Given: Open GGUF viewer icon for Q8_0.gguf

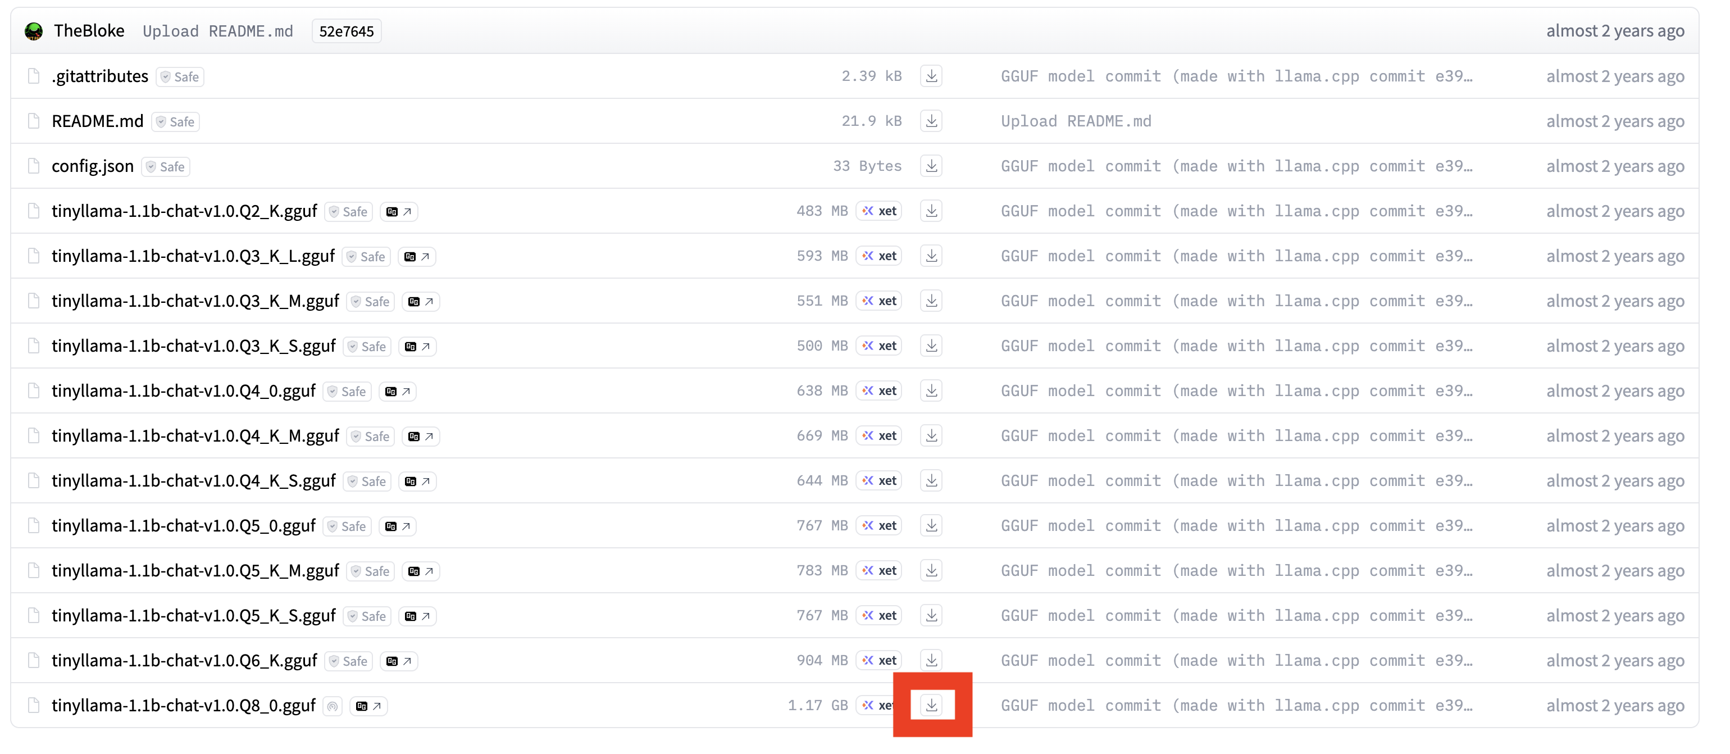Looking at the screenshot, I should tap(368, 706).
